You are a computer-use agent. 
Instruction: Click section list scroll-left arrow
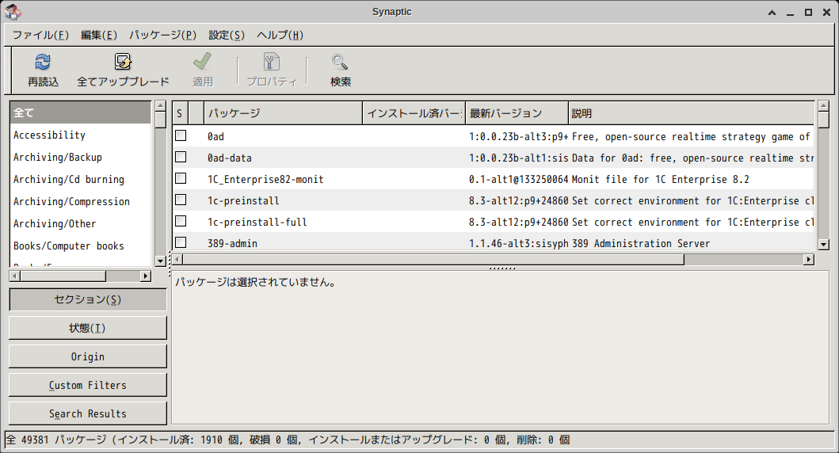[x=15, y=276]
